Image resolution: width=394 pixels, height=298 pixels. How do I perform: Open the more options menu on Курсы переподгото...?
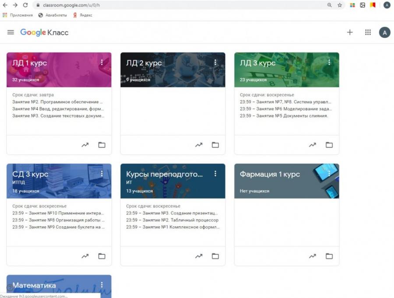pyautogui.click(x=215, y=173)
